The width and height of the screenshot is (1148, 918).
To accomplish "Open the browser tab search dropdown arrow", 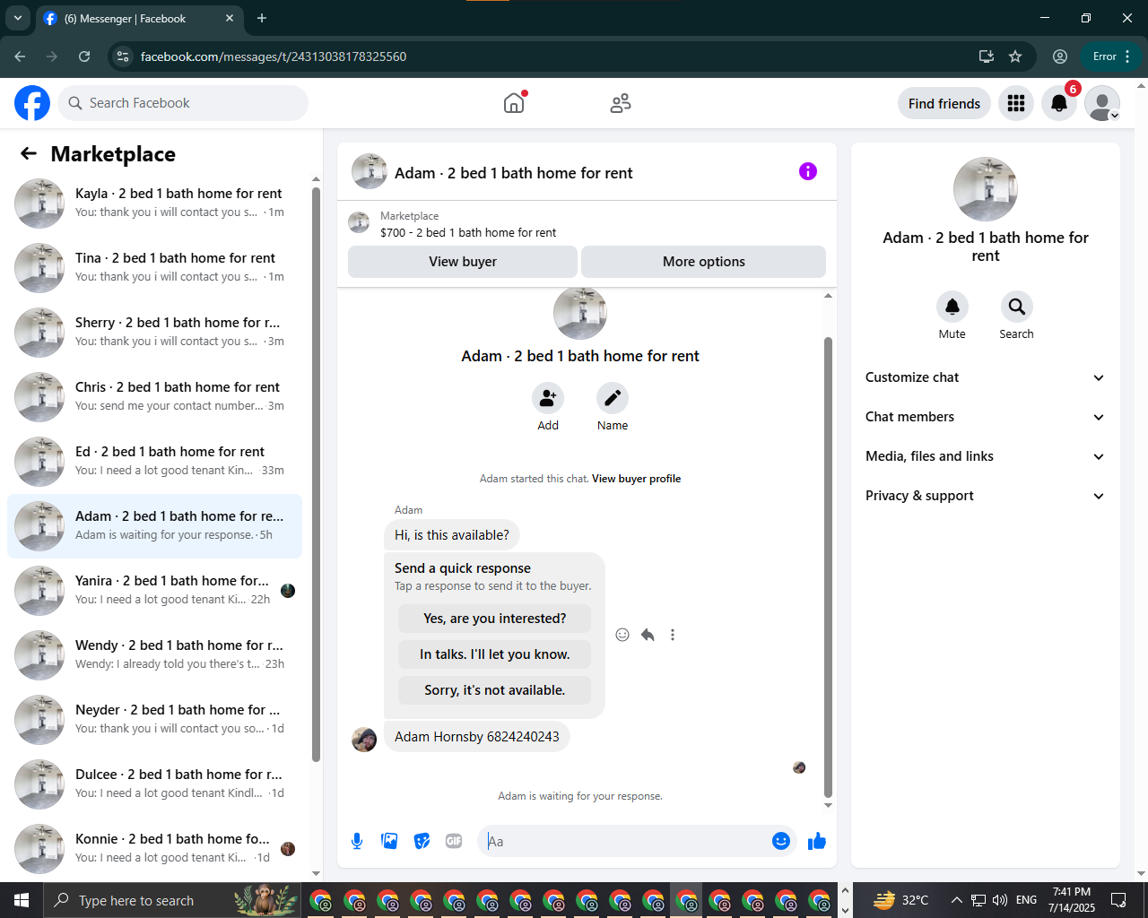I will click(x=18, y=18).
